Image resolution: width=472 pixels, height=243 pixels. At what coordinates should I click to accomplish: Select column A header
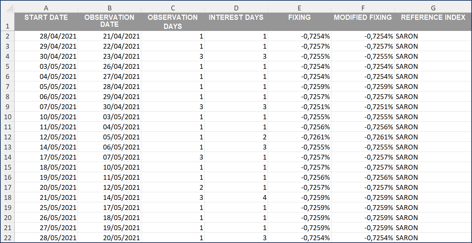[x=46, y=8]
